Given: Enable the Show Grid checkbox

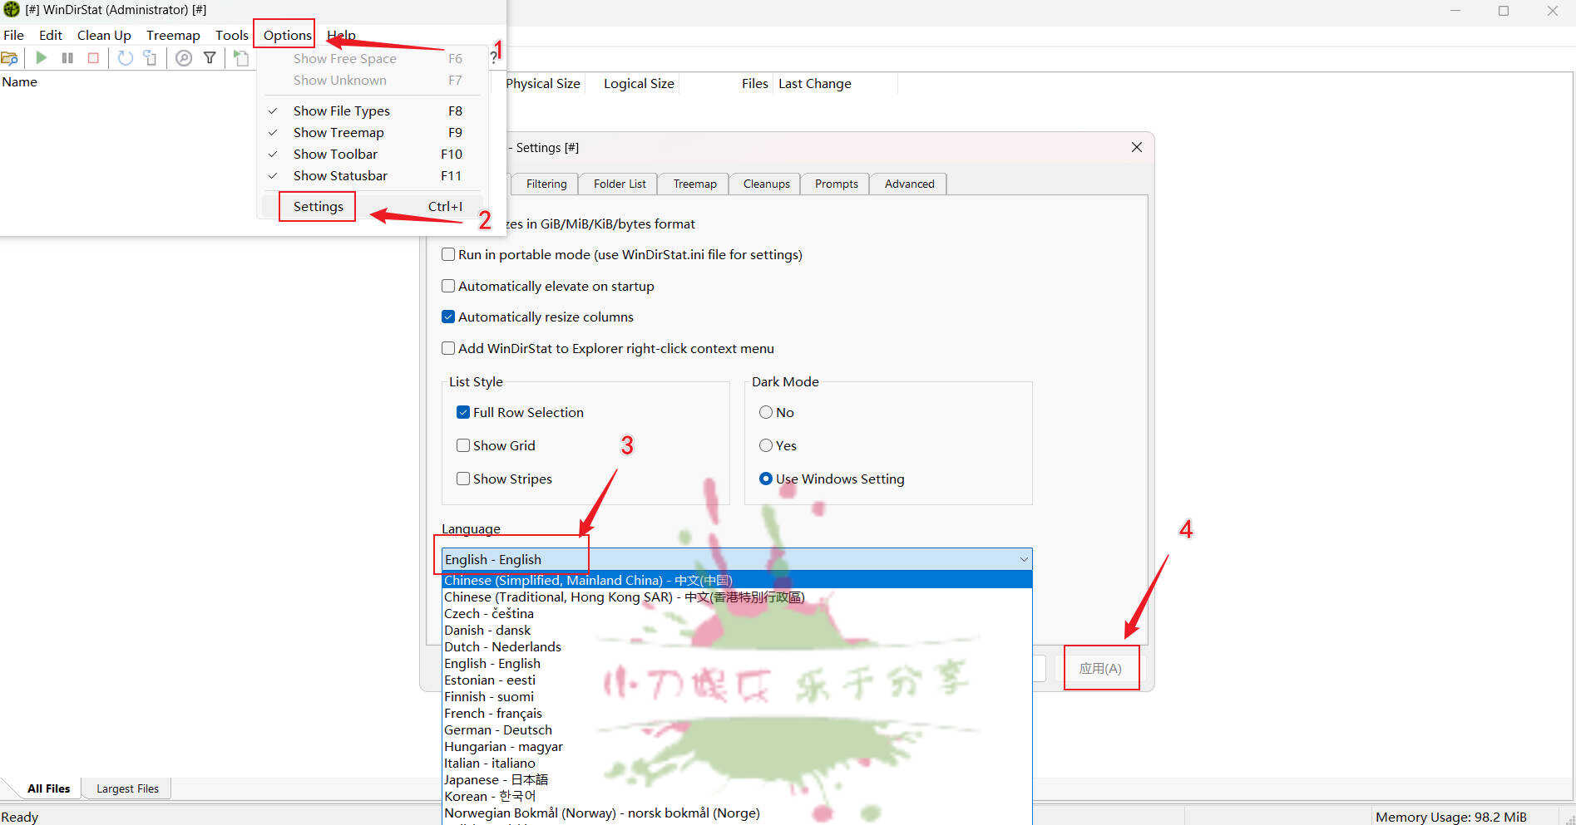Looking at the screenshot, I should pyautogui.click(x=463, y=446).
